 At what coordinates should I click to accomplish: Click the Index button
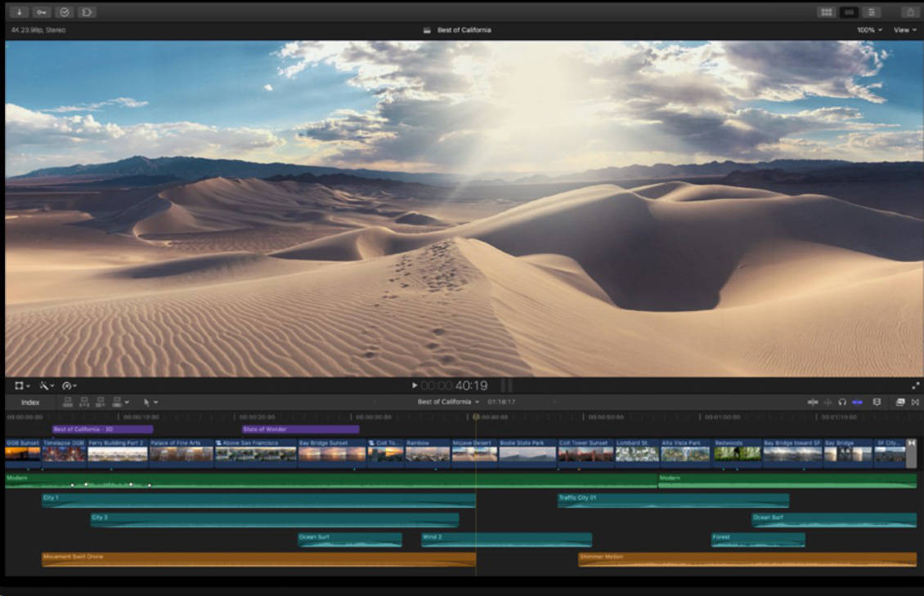click(30, 403)
